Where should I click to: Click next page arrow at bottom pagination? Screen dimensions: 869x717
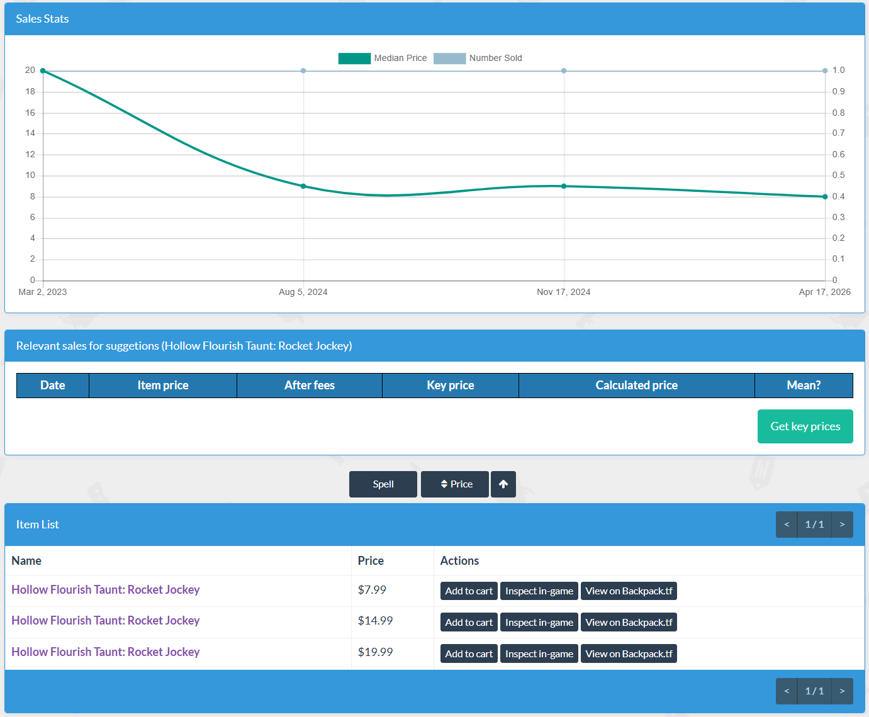pos(842,691)
